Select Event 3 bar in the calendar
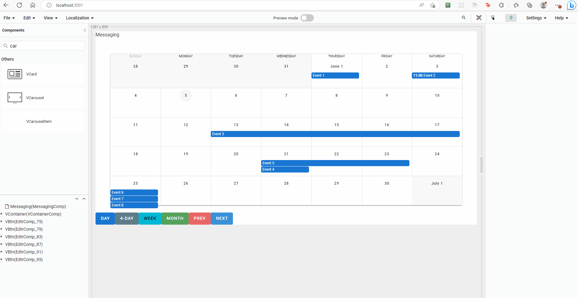This screenshot has height=298, width=578. point(335,134)
